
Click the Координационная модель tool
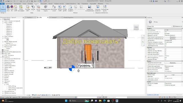coord(46,8)
